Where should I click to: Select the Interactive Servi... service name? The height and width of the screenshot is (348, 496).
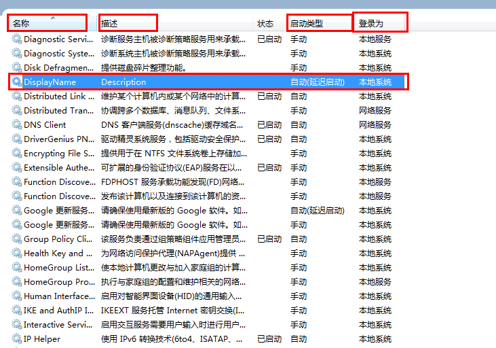point(58,324)
